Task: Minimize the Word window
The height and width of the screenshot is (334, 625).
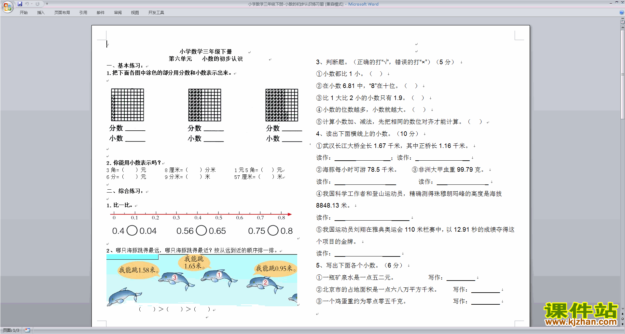Action: pyautogui.click(x=611, y=3)
